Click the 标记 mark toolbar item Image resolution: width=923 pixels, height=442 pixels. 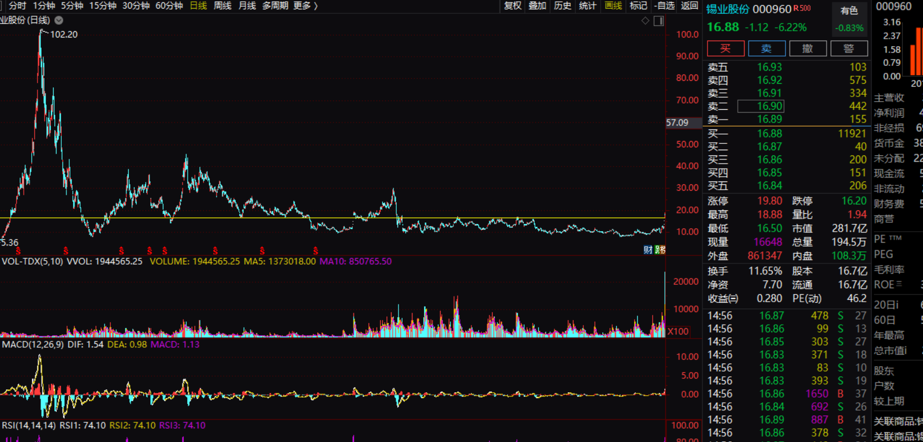pyautogui.click(x=638, y=6)
